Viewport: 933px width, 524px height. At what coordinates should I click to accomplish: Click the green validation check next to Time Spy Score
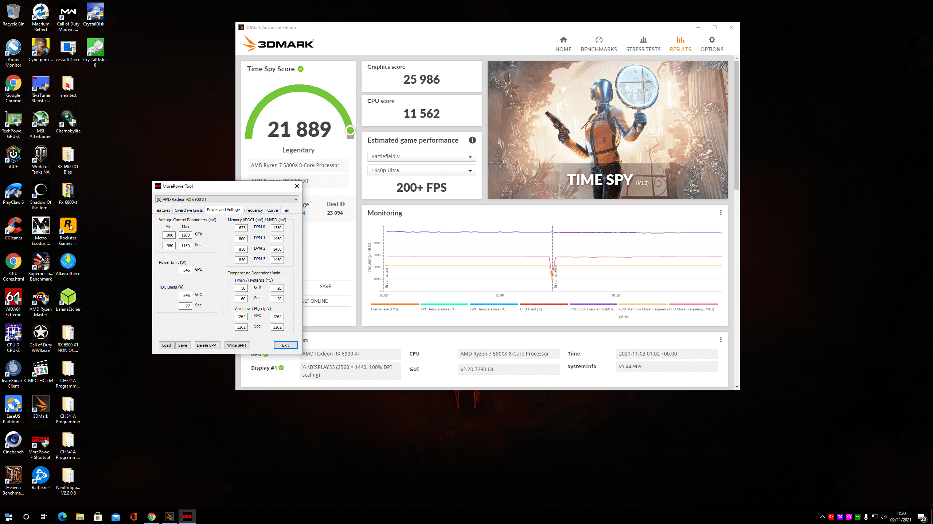301,69
